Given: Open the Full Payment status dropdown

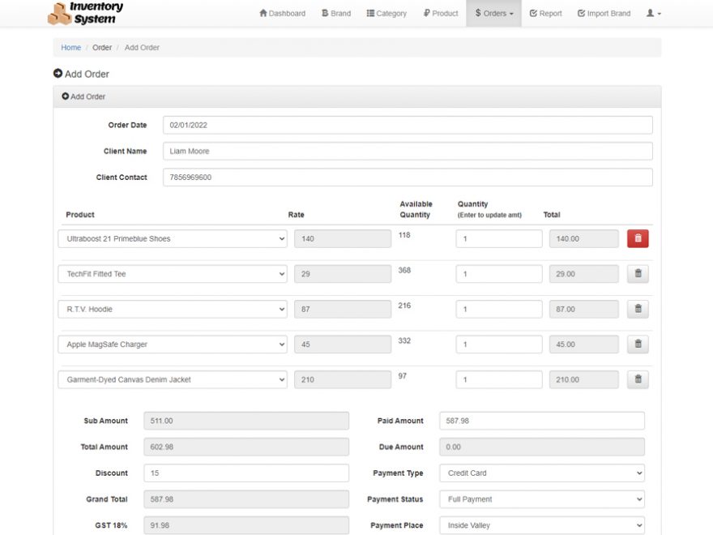Looking at the screenshot, I should (540, 499).
